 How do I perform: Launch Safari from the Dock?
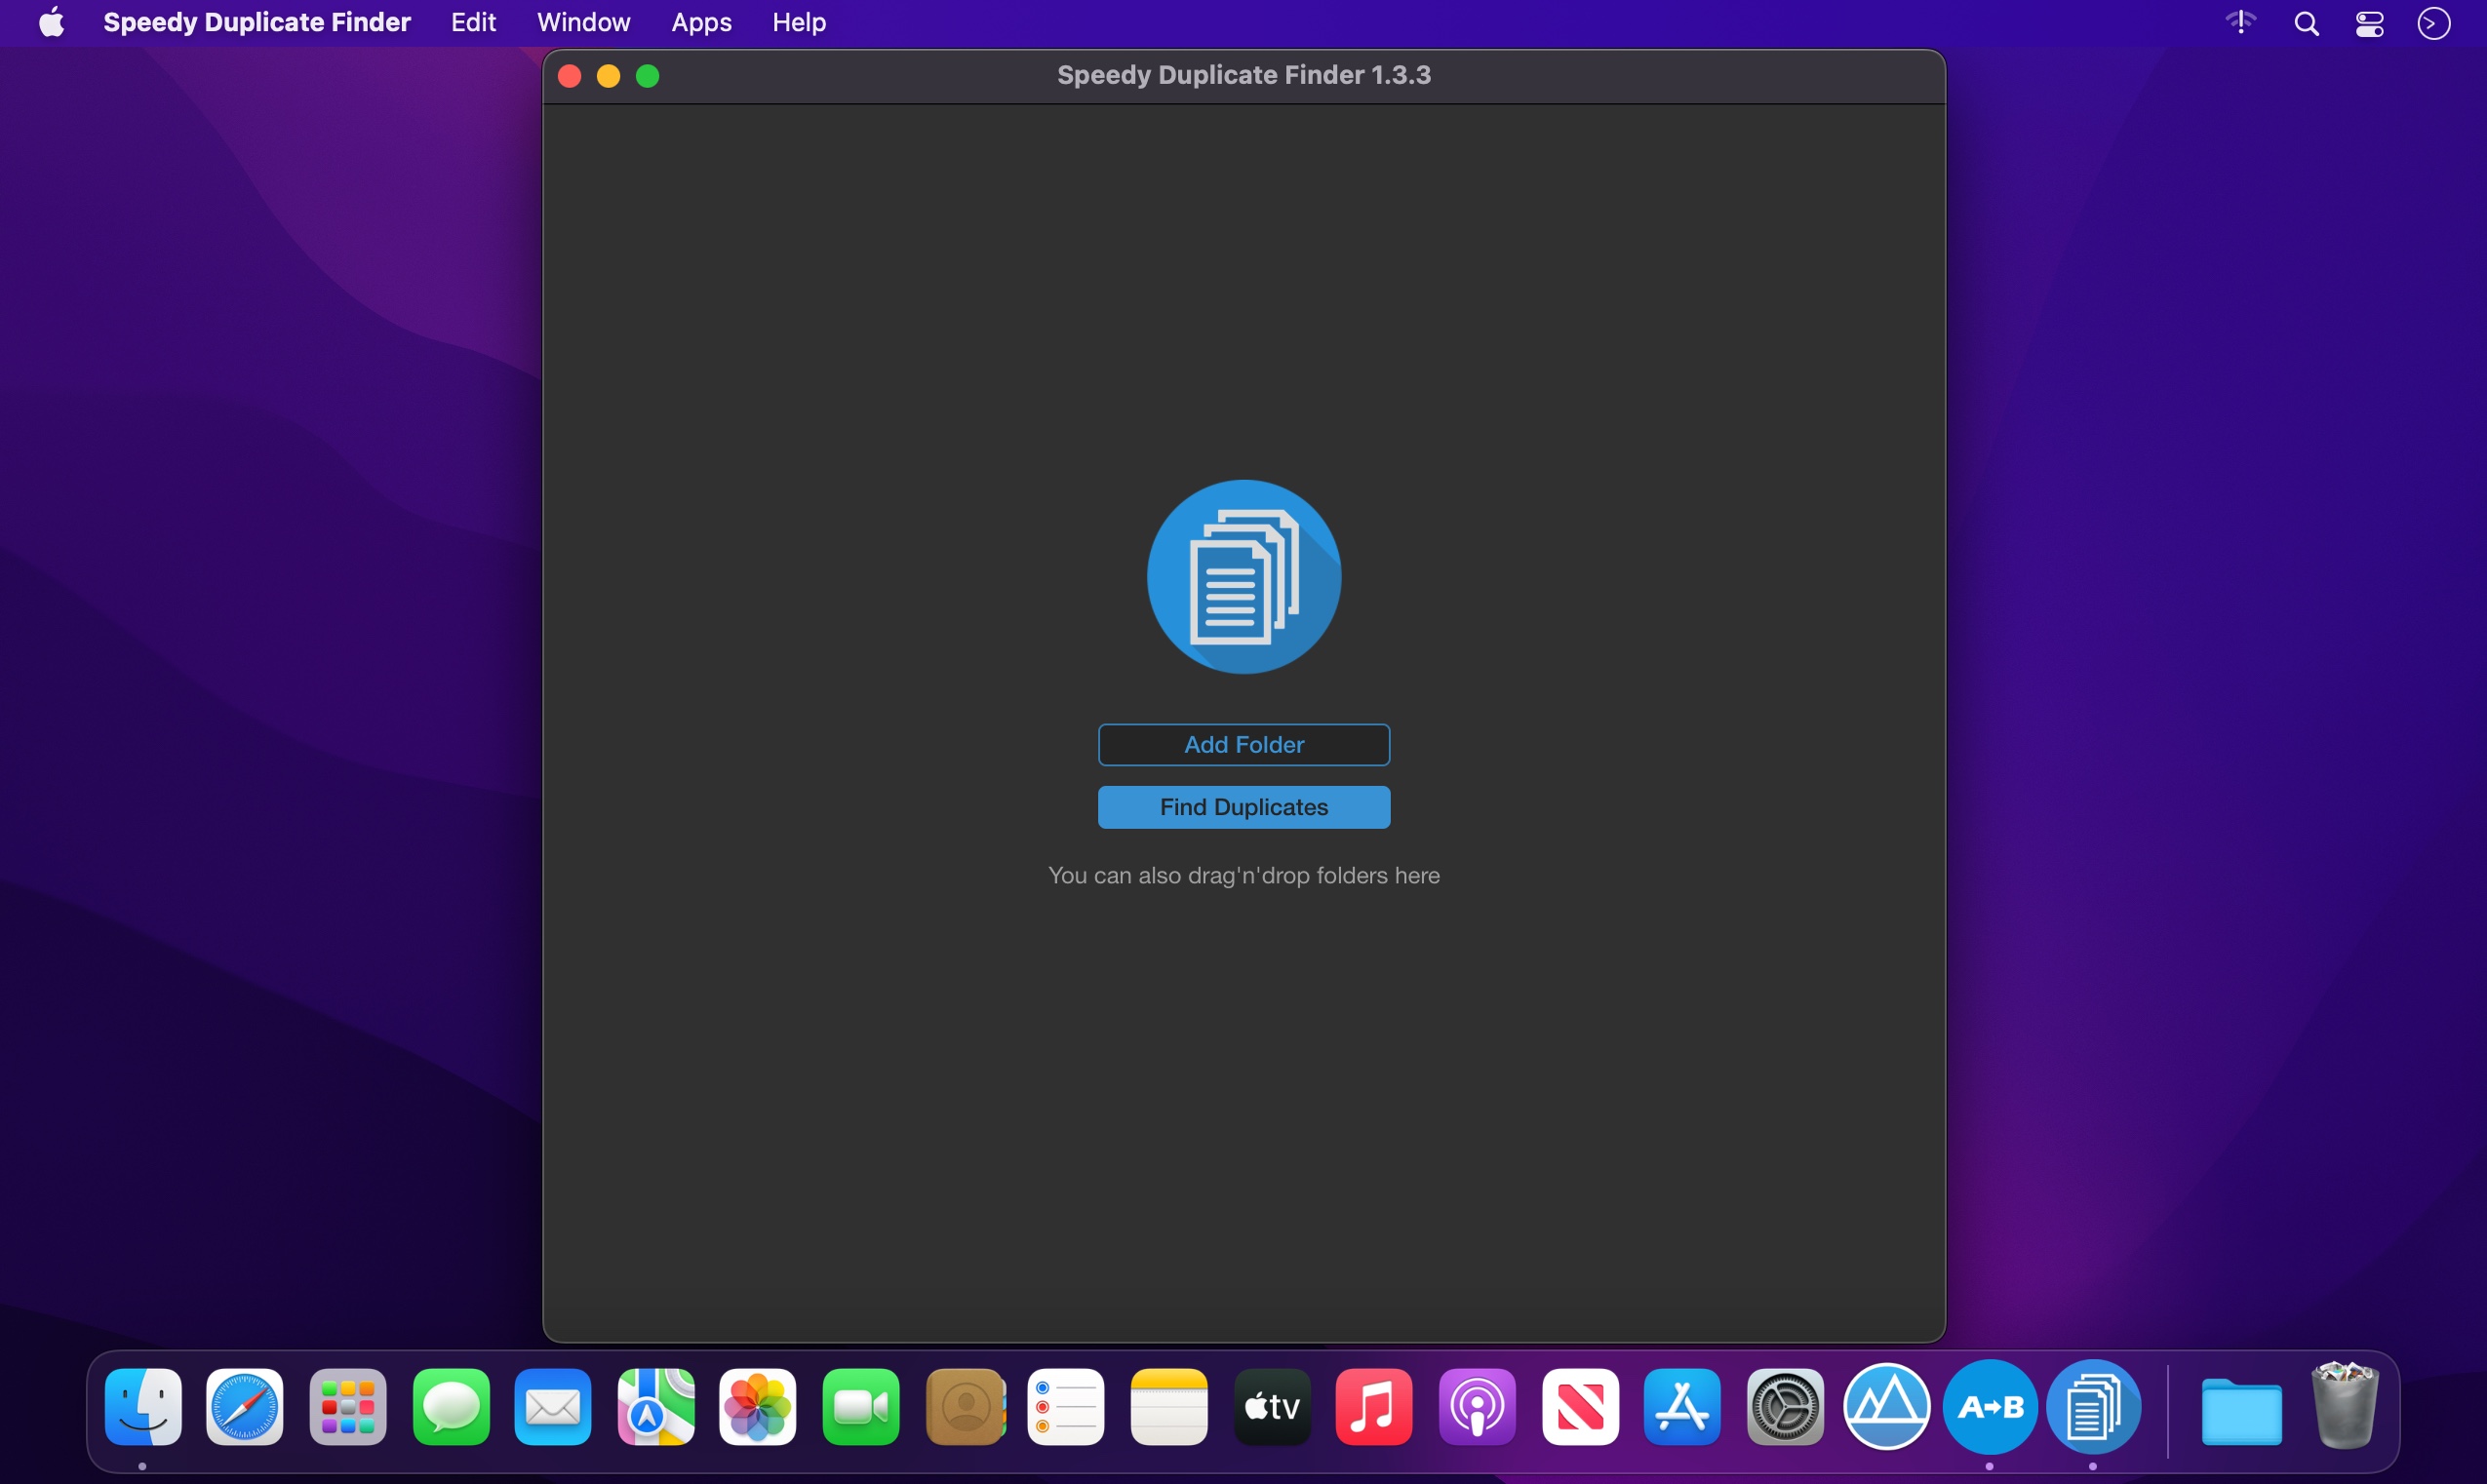point(245,1407)
